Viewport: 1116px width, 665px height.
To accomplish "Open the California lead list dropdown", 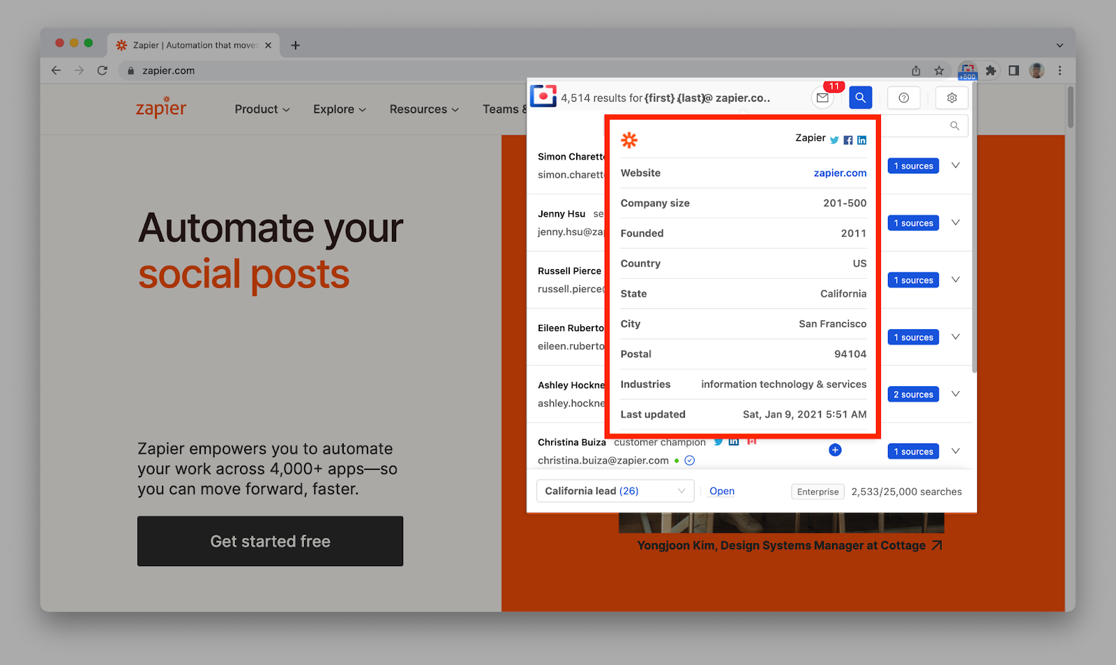I will pos(615,491).
